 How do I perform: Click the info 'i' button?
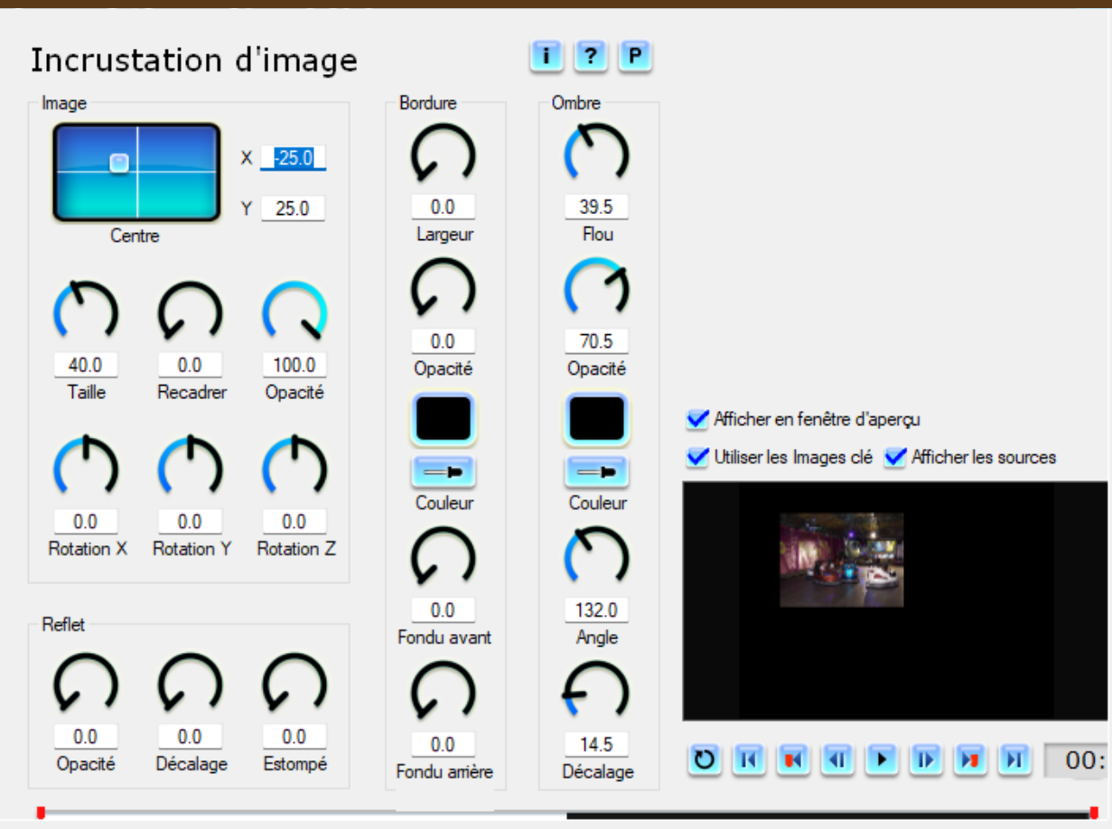[546, 57]
